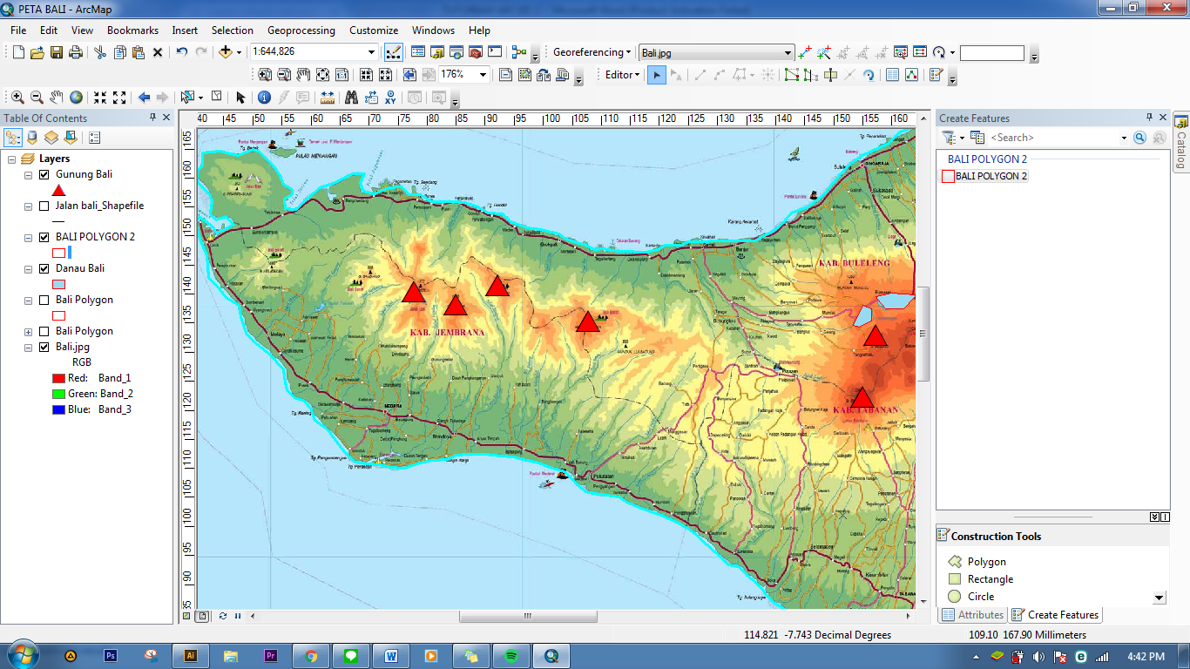This screenshot has width=1190, height=669.
Task: Switch to the Attributes tab
Action: [x=973, y=615]
